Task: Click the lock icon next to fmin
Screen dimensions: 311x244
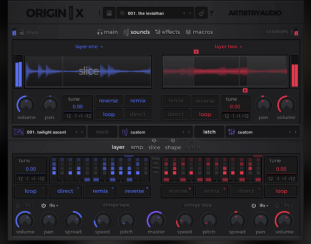Action: [22, 32]
